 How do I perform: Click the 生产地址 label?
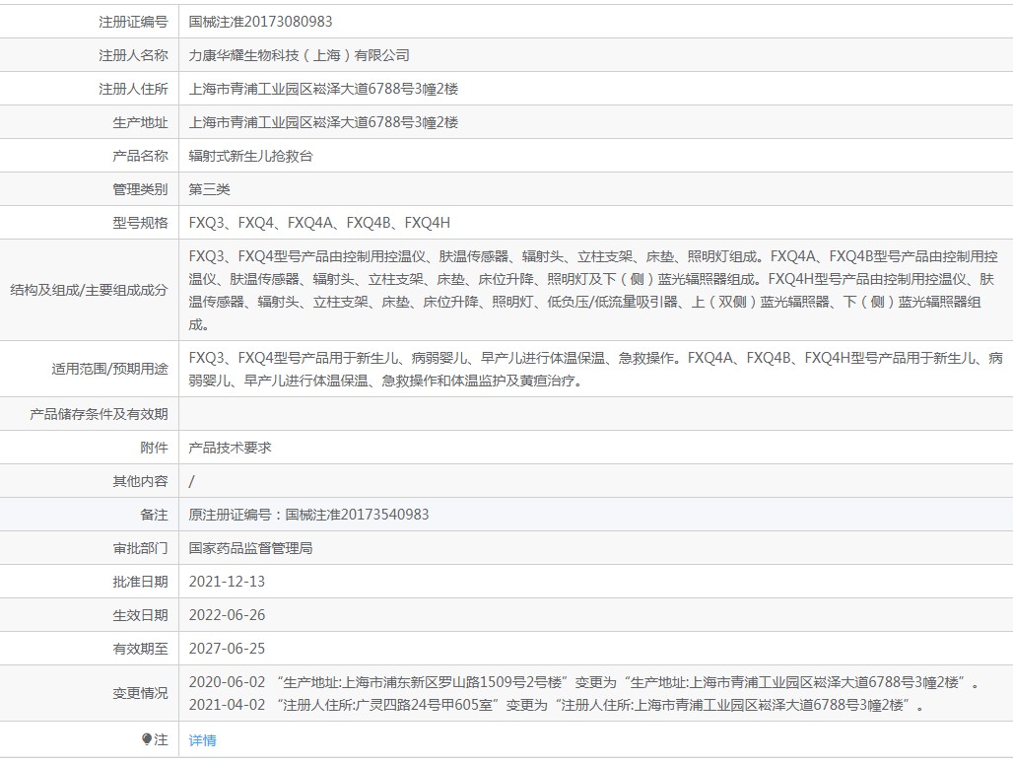pyautogui.click(x=140, y=122)
